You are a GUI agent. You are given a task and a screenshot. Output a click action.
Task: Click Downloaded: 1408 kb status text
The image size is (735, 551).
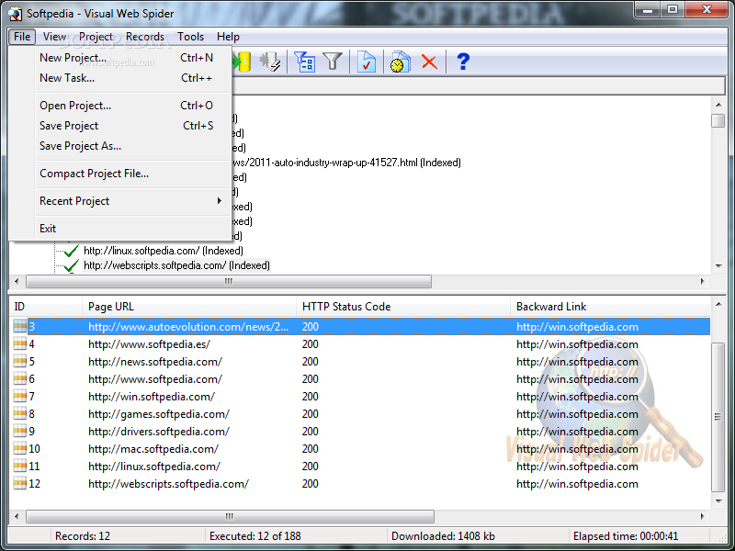point(443,536)
